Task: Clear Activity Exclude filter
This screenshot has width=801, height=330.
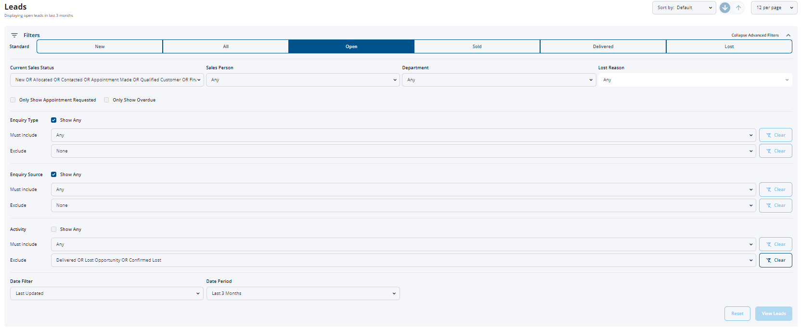Action: coord(775,260)
